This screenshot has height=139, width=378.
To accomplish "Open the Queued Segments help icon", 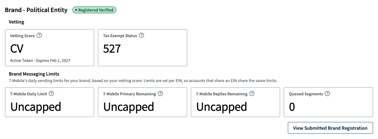I will point(327,93).
